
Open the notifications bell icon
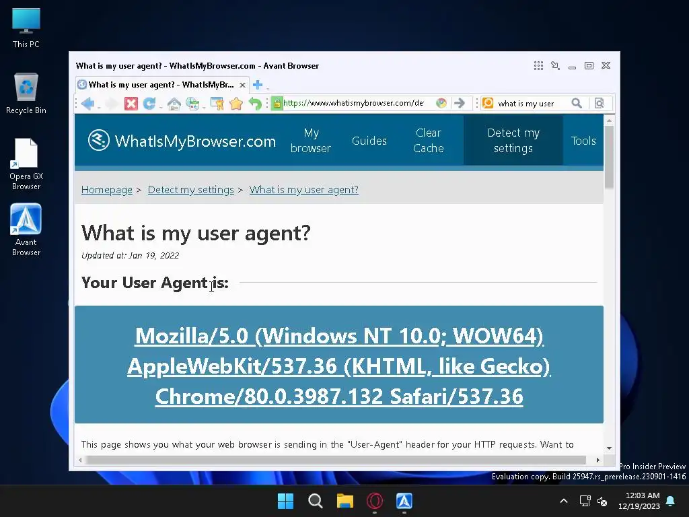pos(670,501)
